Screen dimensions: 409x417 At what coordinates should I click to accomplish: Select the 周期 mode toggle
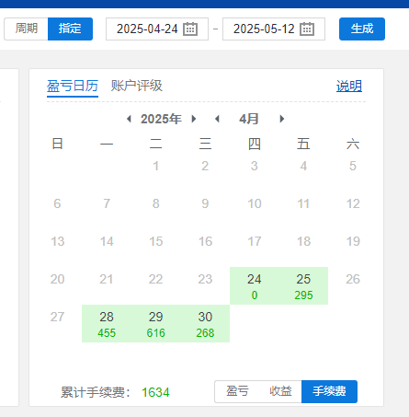tap(26, 29)
